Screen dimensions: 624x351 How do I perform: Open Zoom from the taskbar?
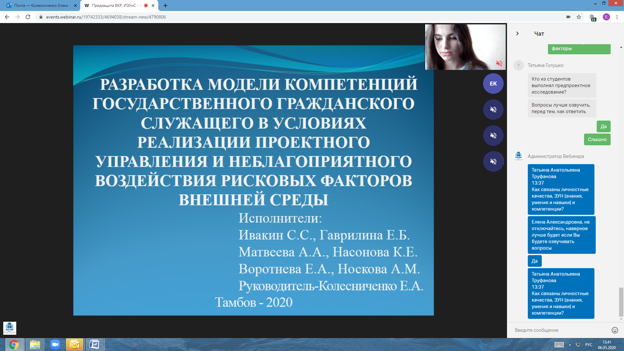click(55, 344)
